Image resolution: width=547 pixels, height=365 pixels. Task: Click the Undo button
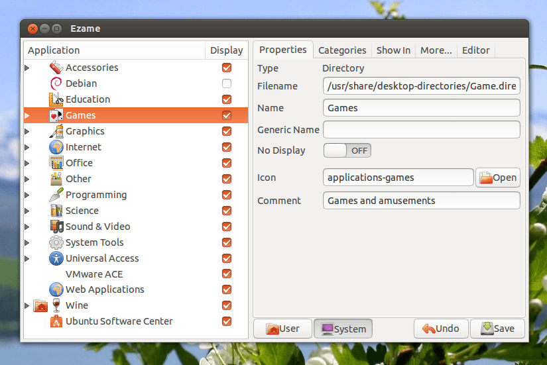click(441, 329)
